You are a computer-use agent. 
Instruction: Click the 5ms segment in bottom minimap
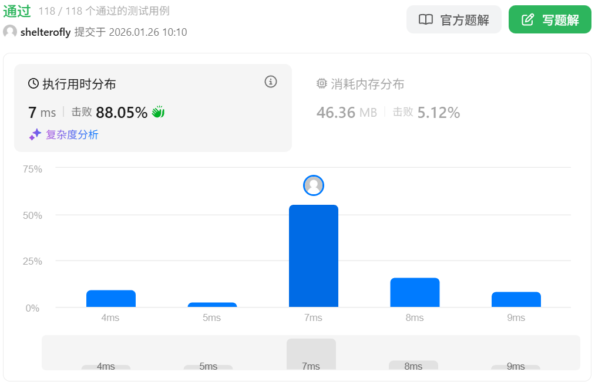(x=208, y=367)
